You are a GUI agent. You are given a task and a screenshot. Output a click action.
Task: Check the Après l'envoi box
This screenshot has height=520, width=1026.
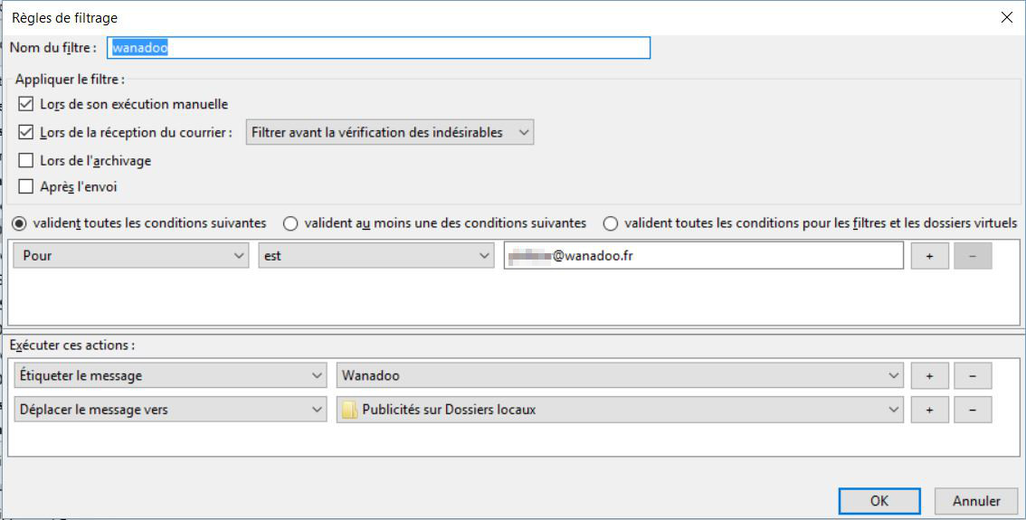[26, 188]
